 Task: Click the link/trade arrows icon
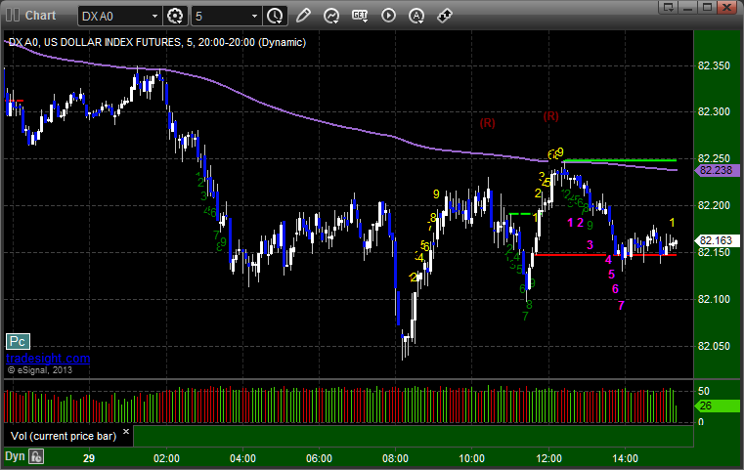(444, 16)
